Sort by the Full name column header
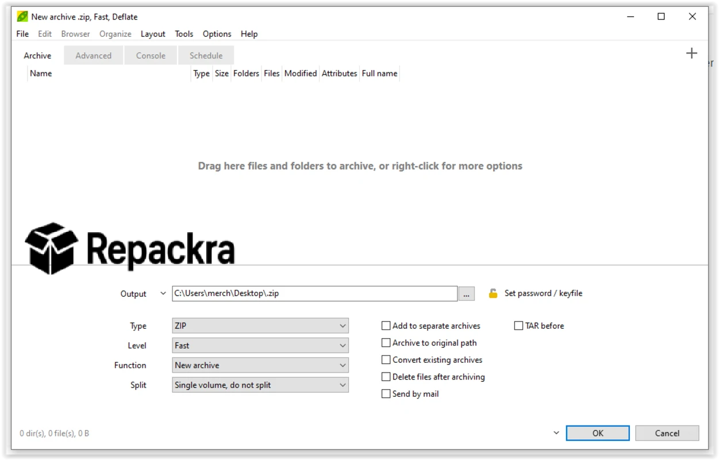This screenshot has height=460, width=719. (379, 74)
